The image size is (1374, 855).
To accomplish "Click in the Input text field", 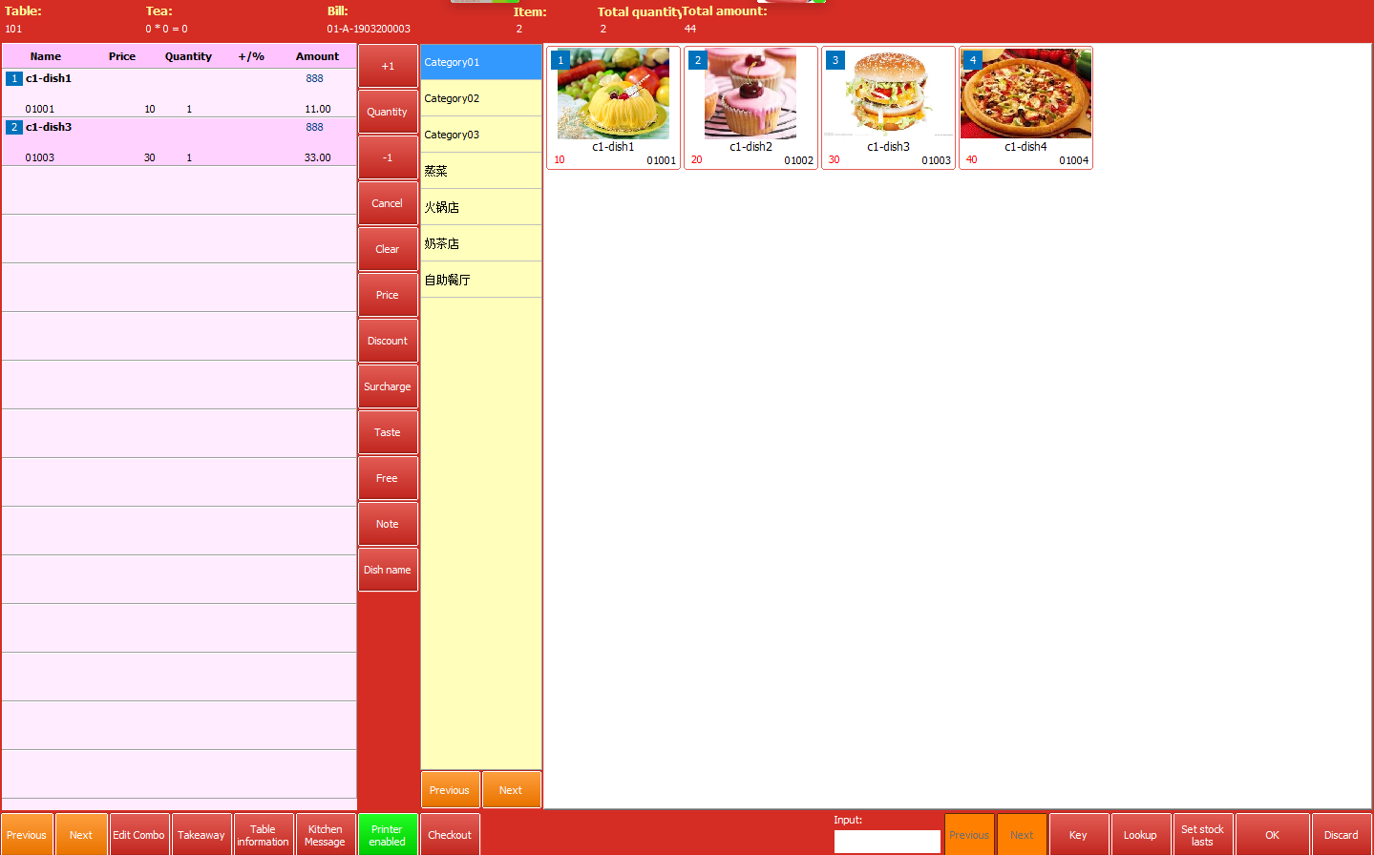I will point(887,841).
